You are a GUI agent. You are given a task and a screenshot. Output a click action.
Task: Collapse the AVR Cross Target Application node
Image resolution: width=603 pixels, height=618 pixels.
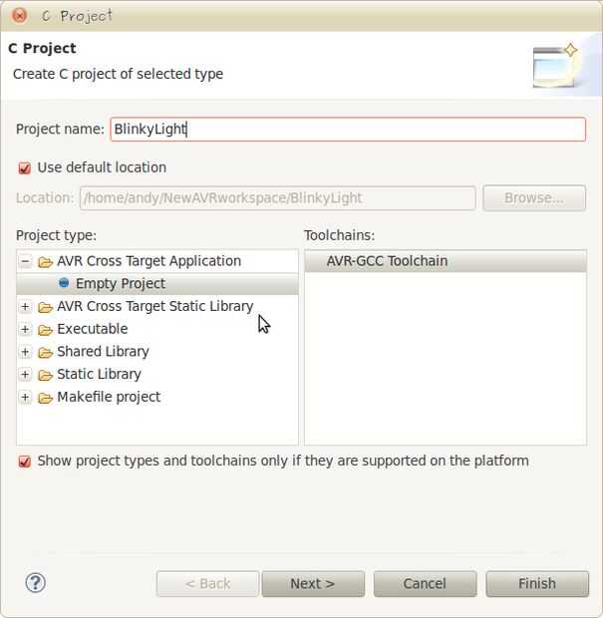pyautogui.click(x=25, y=261)
